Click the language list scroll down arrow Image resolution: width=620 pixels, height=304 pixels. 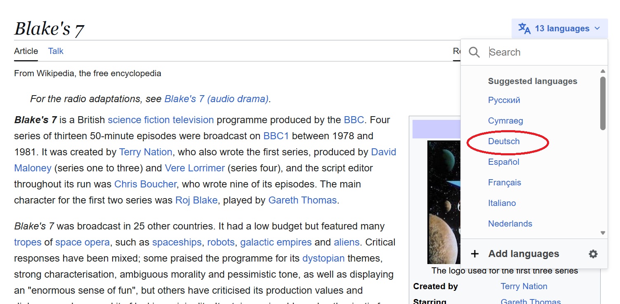tap(603, 233)
